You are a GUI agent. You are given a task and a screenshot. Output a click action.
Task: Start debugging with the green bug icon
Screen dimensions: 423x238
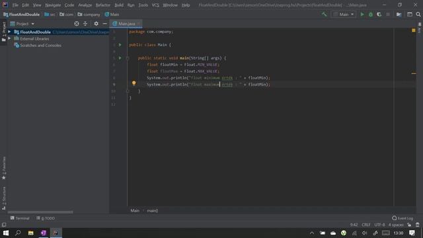click(x=371, y=15)
